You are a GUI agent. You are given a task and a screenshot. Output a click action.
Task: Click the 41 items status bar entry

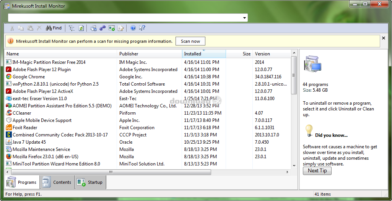click(322, 194)
